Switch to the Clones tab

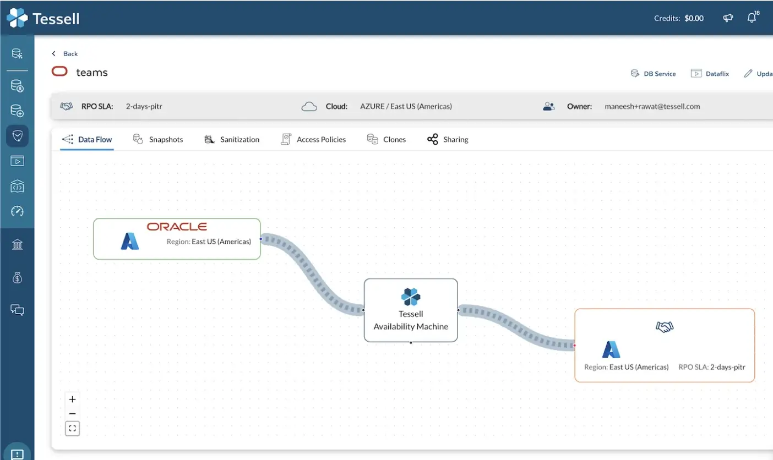(386, 140)
